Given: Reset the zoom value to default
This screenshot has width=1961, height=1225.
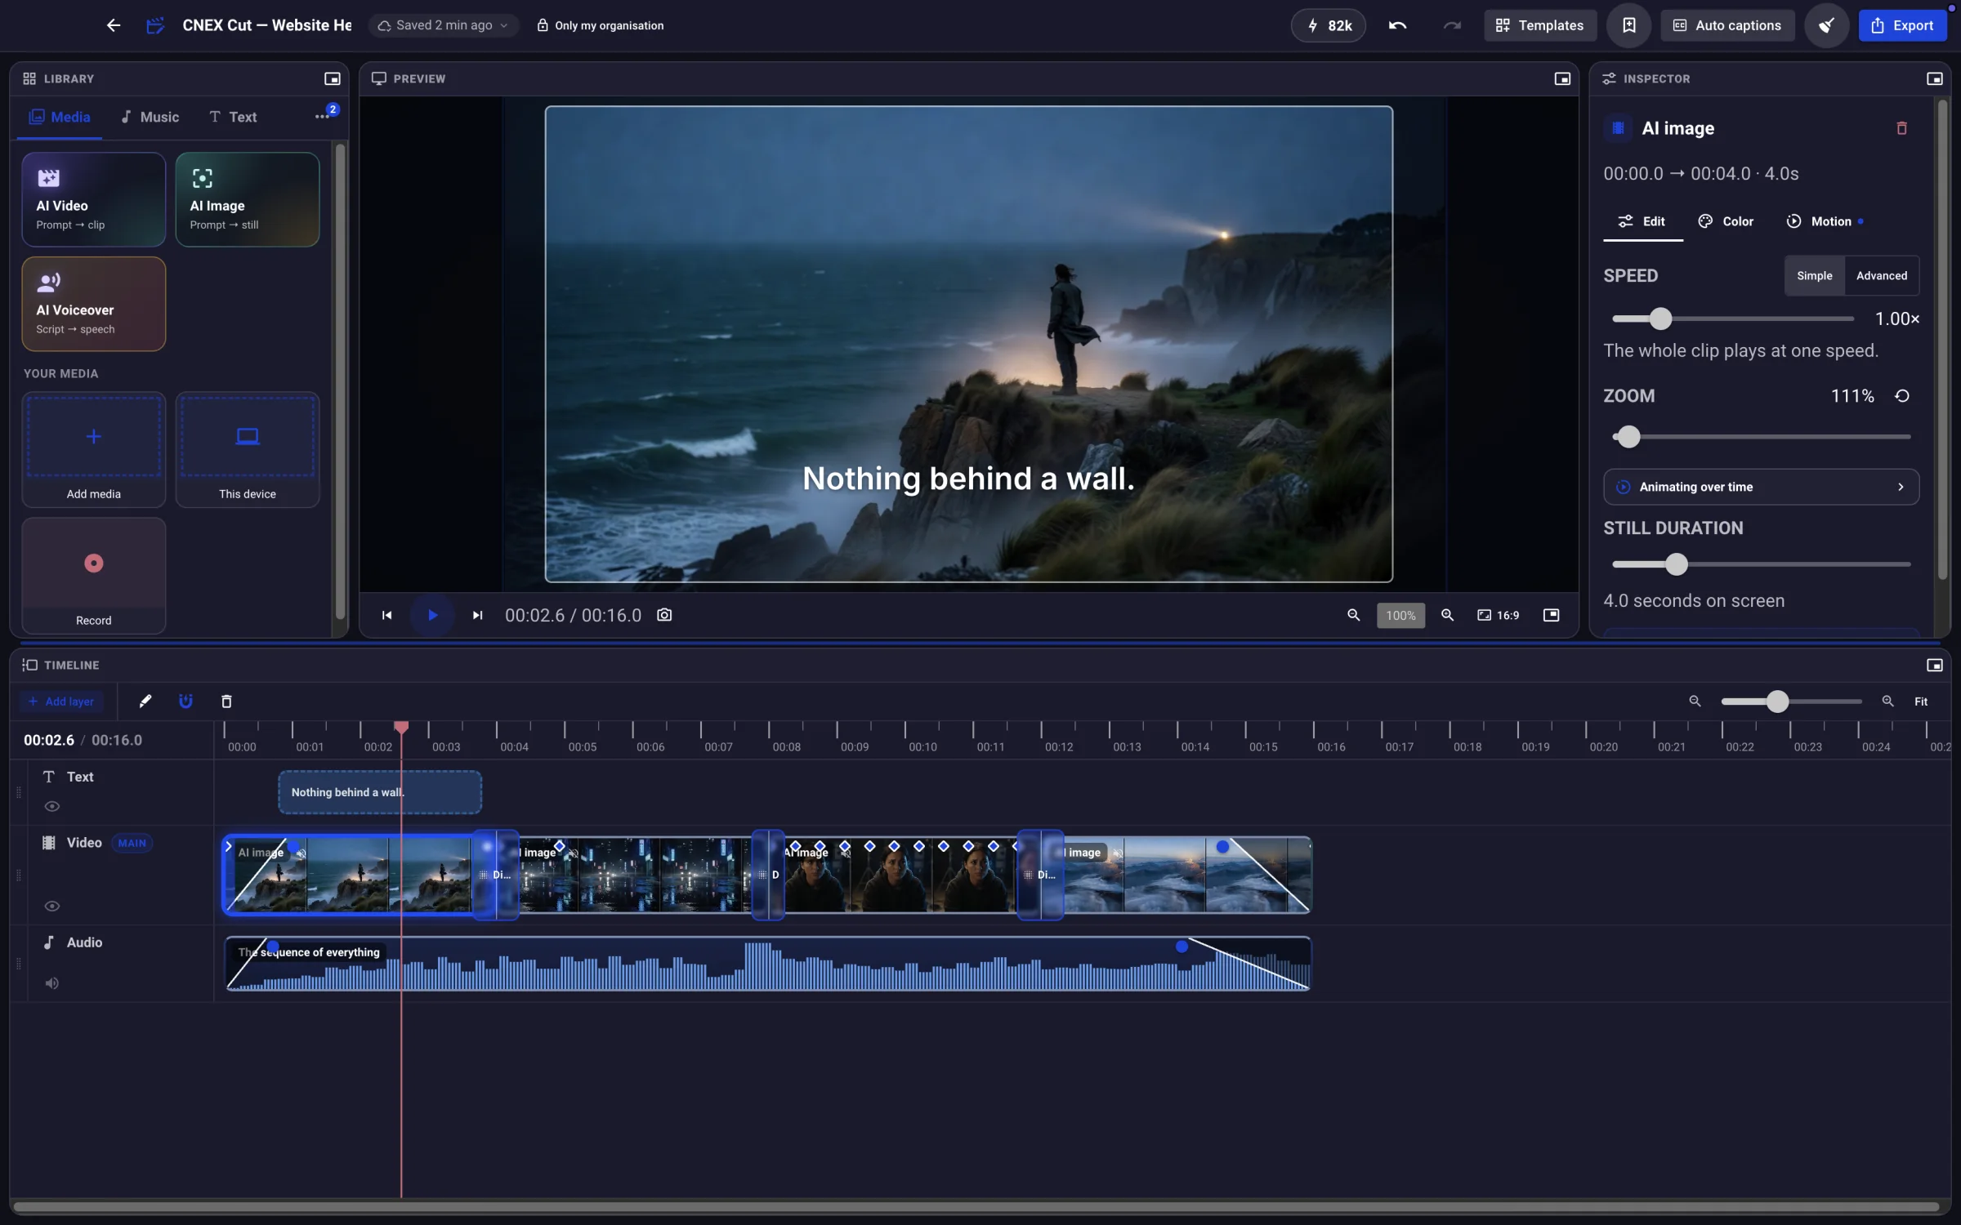Looking at the screenshot, I should 1902,396.
